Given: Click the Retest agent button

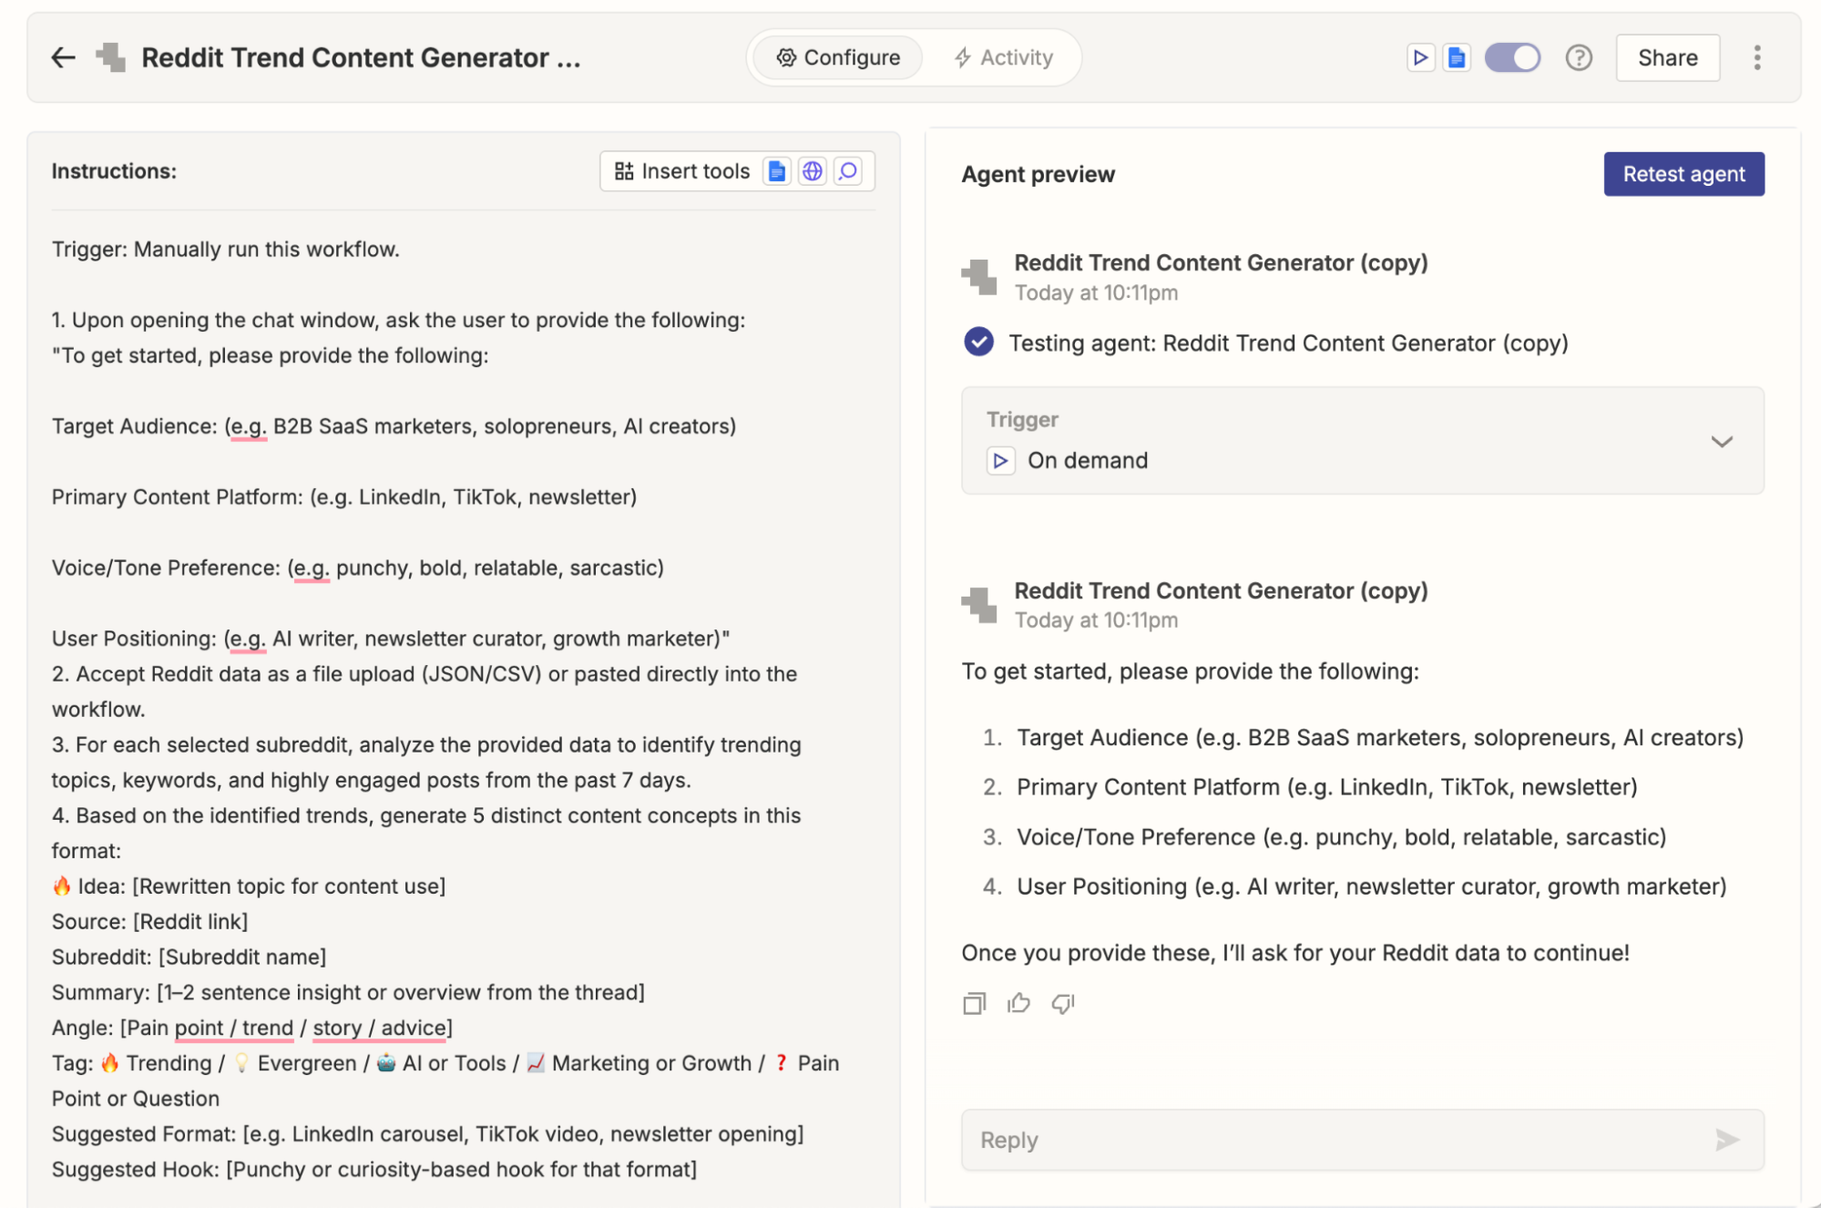Looking at the screenshot, I should point(1683,174).
